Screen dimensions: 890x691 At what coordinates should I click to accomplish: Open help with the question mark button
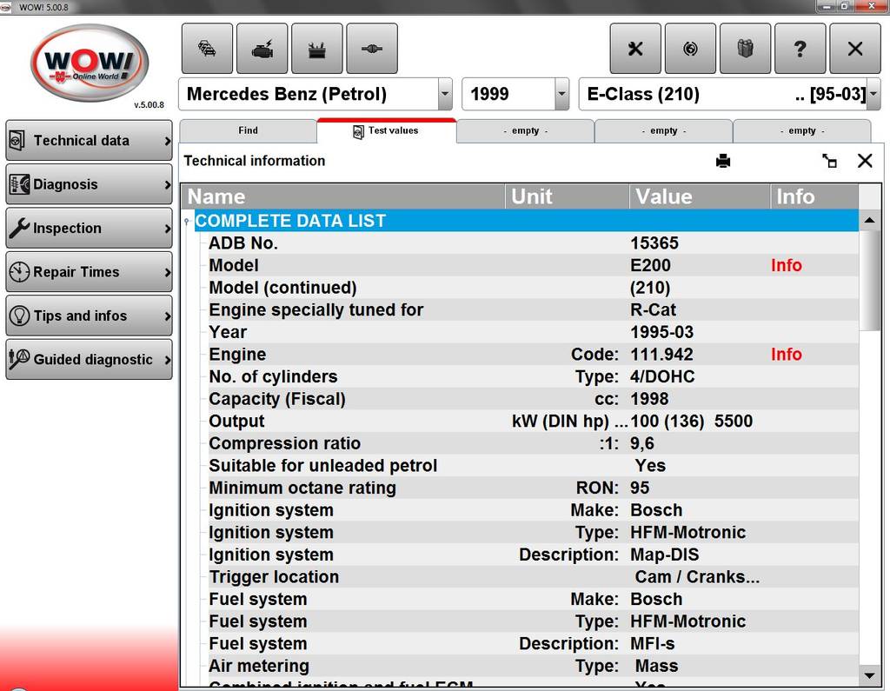(x=800, y=49)
